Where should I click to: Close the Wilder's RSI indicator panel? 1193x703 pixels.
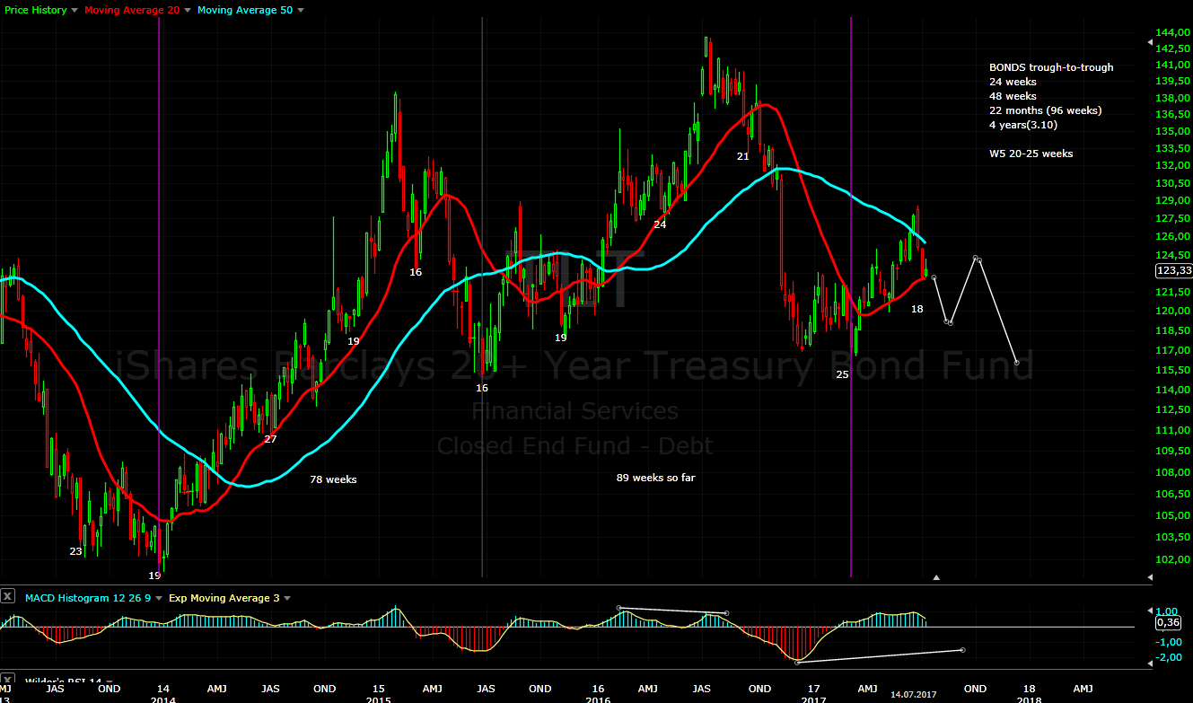point(8,678)
